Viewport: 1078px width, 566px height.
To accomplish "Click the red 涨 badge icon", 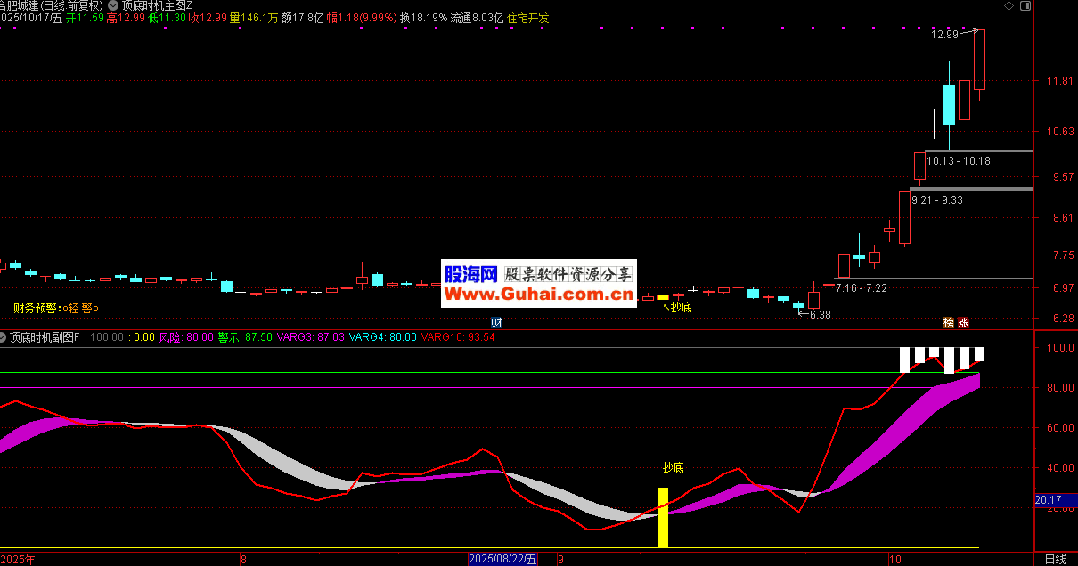I will tap(964, 322).
